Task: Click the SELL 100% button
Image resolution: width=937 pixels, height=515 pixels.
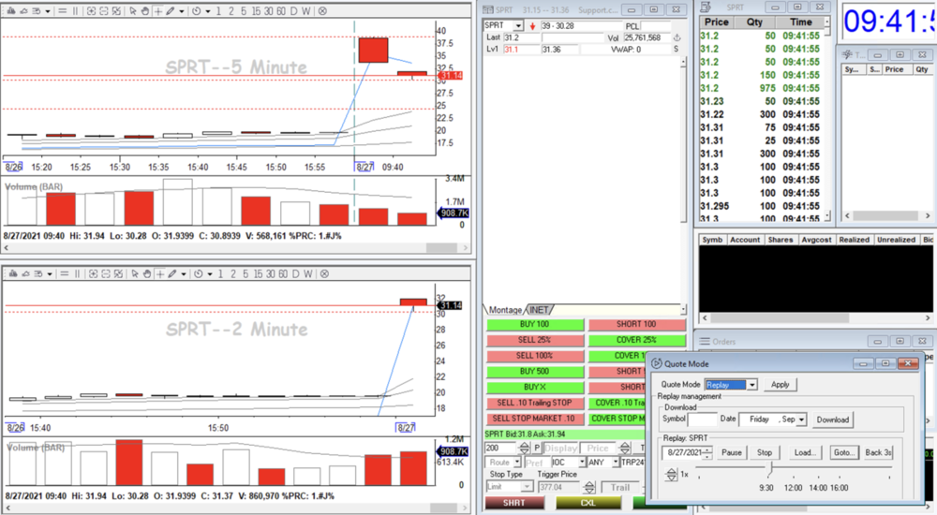Action: pos(535,356)
